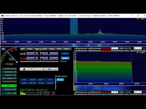Select ECSS demodulation mode

click(x=31, y=49)
